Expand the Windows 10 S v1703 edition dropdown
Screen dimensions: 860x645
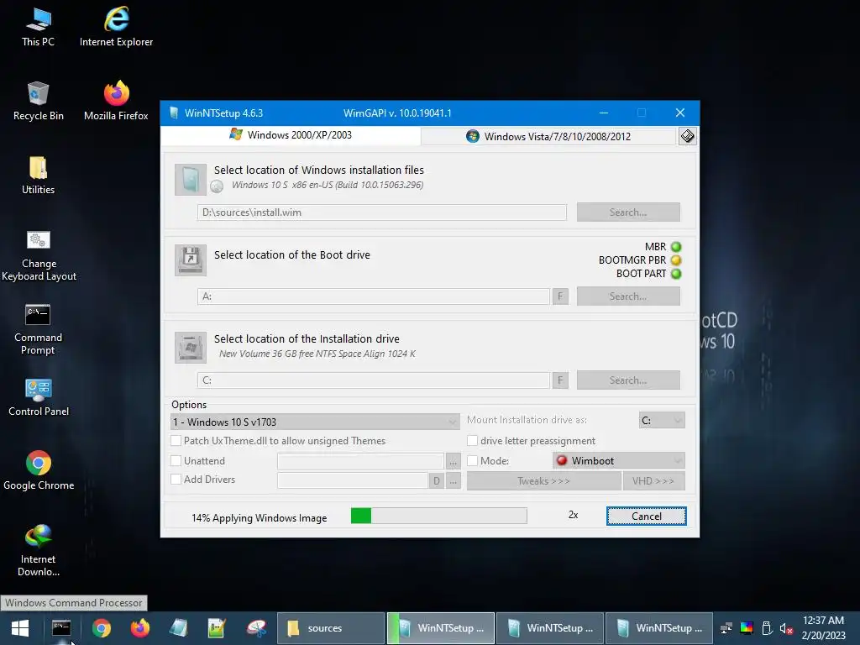(x=315, y=422)
